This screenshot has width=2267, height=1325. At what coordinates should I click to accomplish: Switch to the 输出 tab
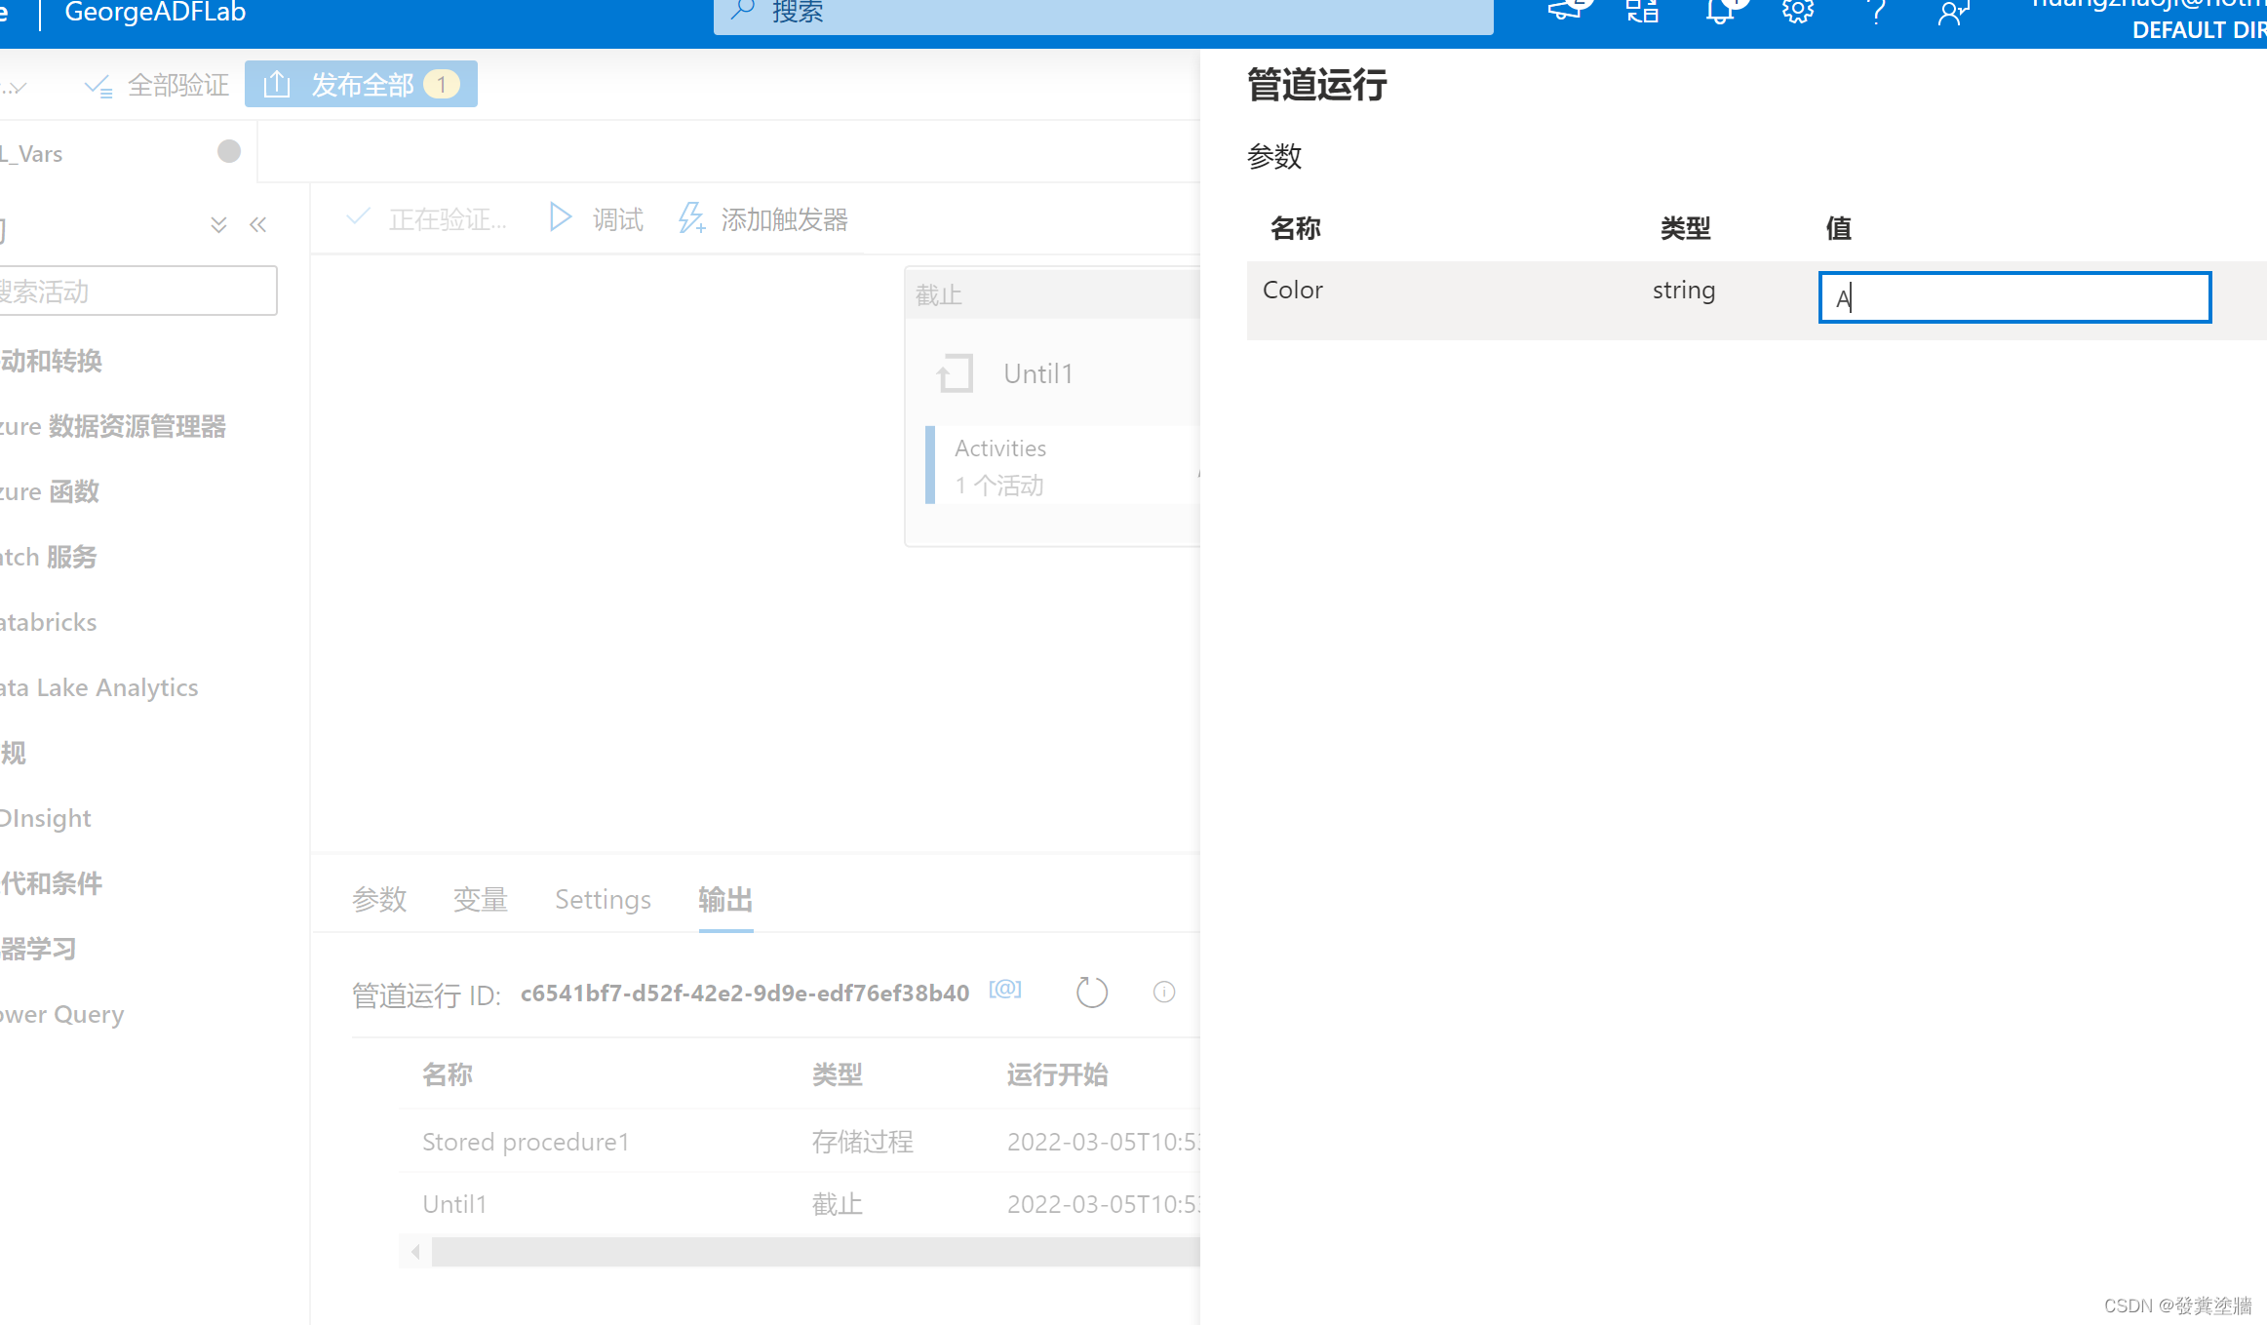[x=725, y=899]
